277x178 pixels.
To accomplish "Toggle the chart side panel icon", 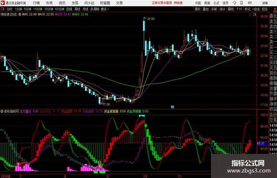I will [254, 15].
